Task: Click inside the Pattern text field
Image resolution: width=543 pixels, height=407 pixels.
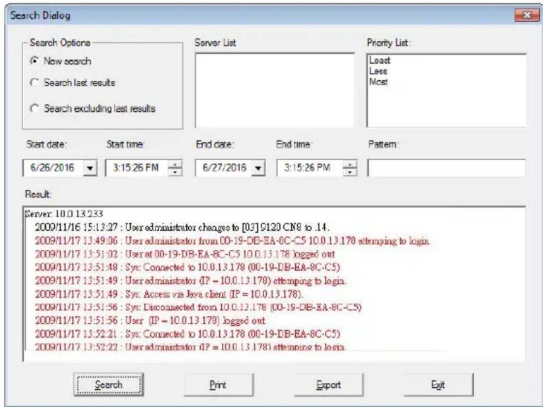Action: point(446,168)
